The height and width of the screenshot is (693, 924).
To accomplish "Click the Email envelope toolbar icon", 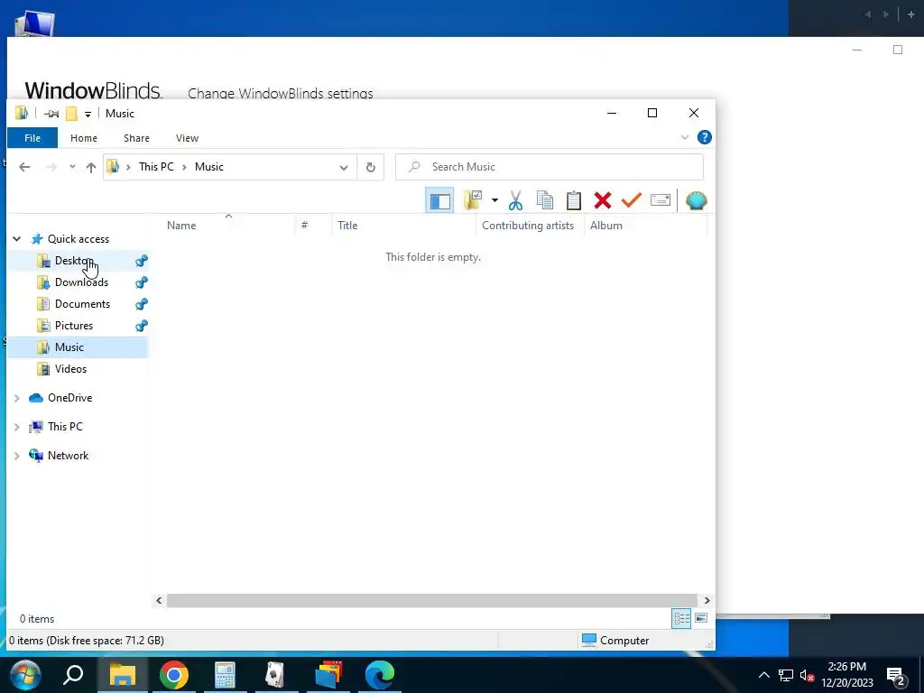I will [660, 200].
